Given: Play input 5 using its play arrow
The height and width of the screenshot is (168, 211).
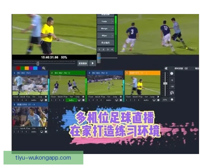Looking at the screenshot, I should tap(46, 128).
